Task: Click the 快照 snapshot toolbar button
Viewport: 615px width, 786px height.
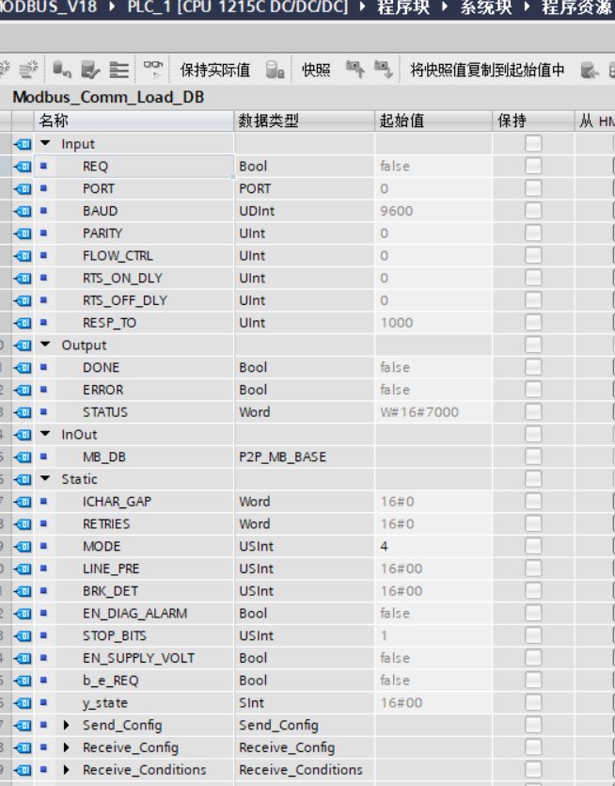Action: [x=316, y=70]
